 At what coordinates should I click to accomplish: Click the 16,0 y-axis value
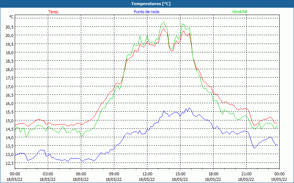pyautogui.click(x=10, y=104)
